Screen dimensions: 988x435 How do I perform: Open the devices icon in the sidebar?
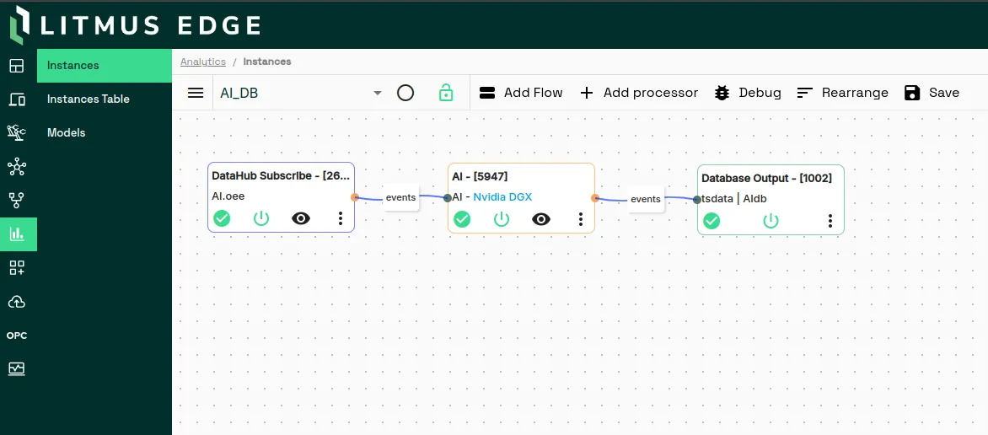[16, 99]
